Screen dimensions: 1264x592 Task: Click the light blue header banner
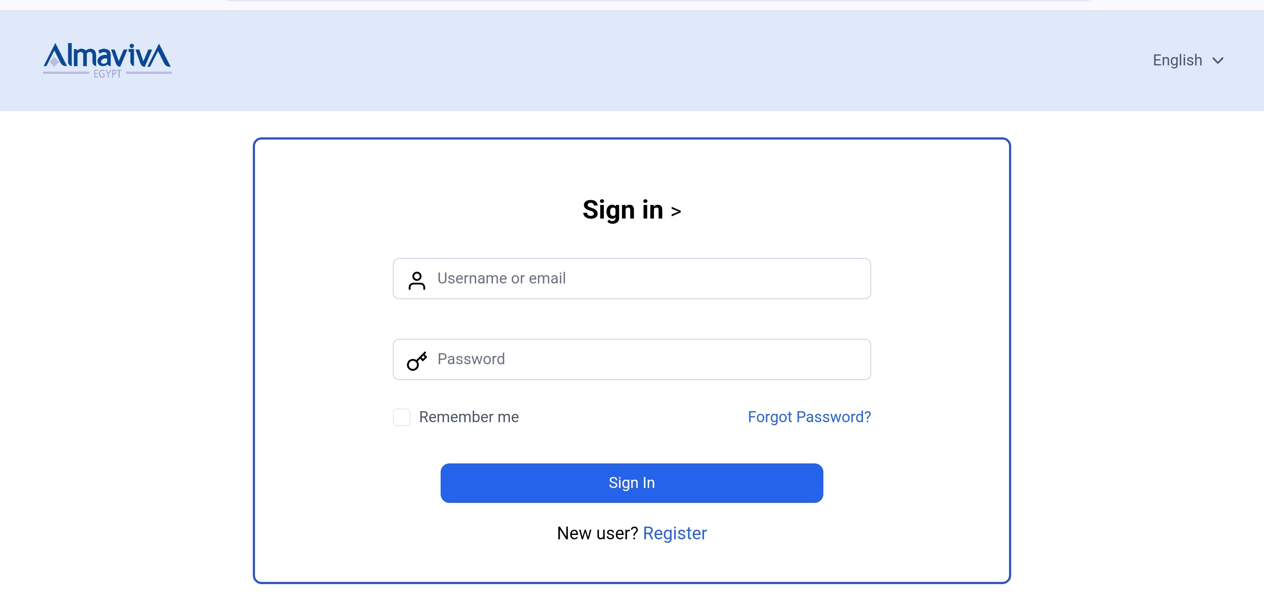(632, 61)
